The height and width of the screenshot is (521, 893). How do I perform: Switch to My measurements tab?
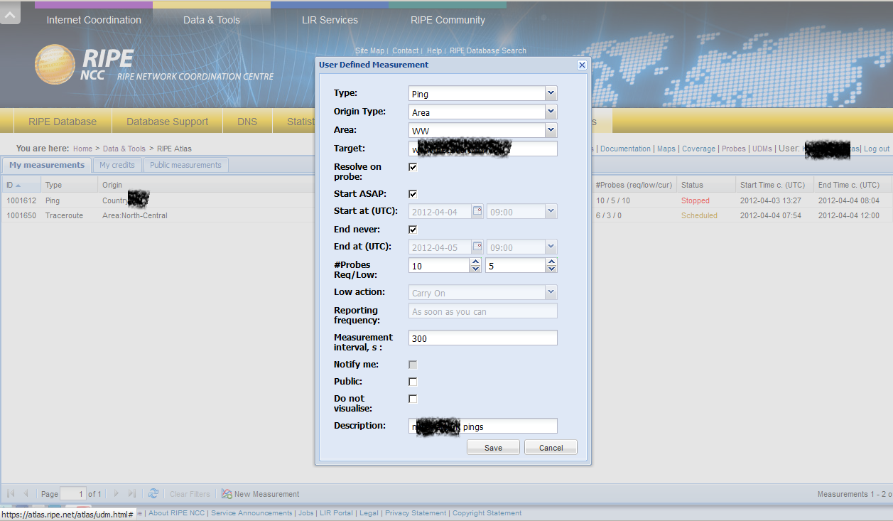47,165
